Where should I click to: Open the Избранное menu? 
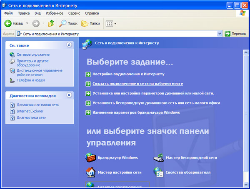pyautogui.click(x=55, y=13)
